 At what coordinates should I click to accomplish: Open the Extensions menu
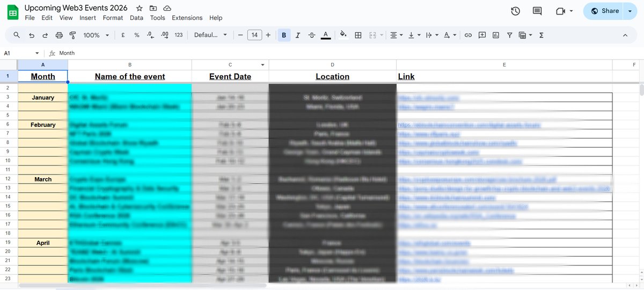click(187, 18)
